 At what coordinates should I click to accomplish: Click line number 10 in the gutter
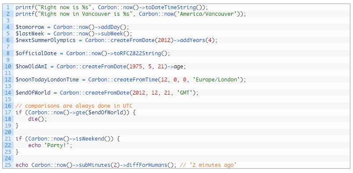pyautogui.click(x=7, y=67)
